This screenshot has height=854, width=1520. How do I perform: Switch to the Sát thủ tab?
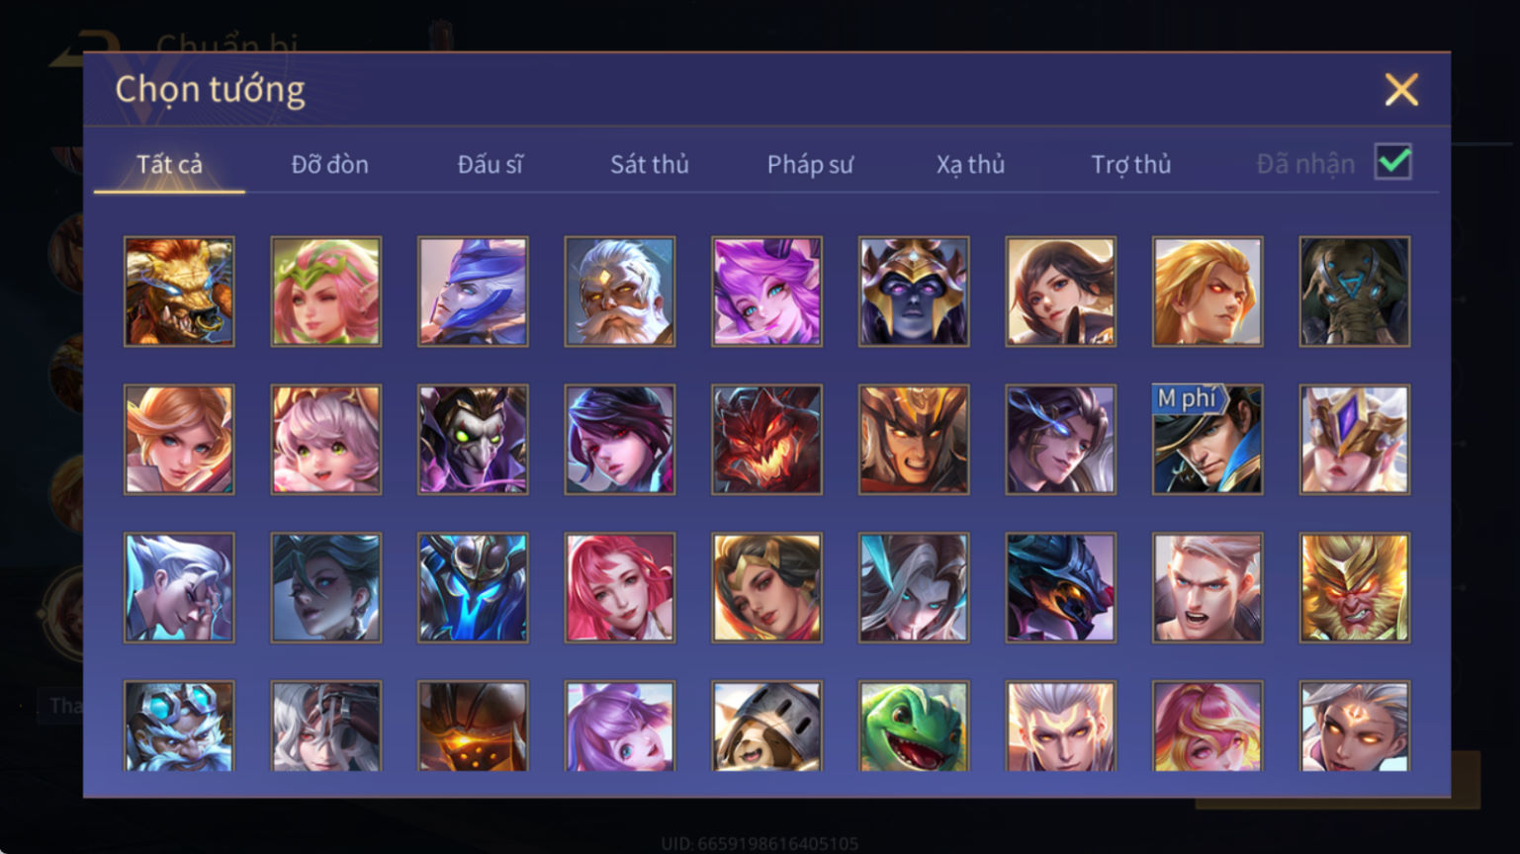click(x=649, y=164)
